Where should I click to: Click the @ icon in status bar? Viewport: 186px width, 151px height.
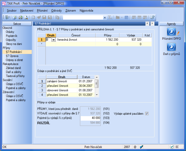click(x=135, y=147)
